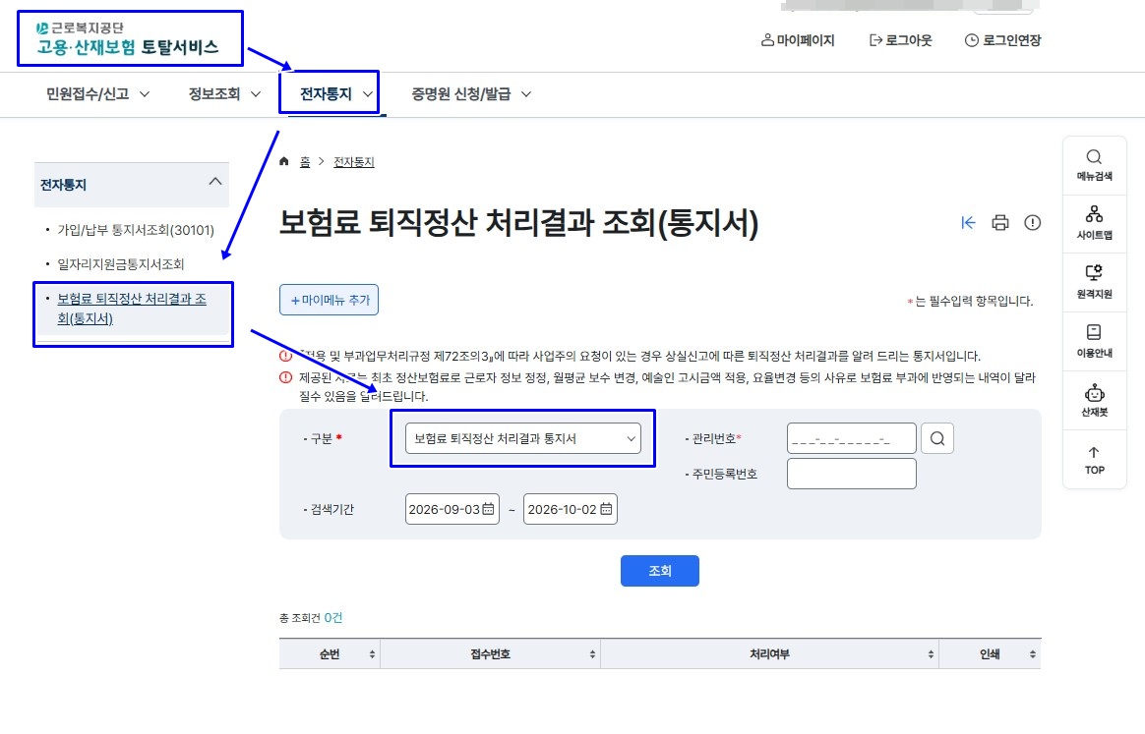The image size is (1145, 734).
Task: Sort table by 순번 column
Action: (373, 654)
